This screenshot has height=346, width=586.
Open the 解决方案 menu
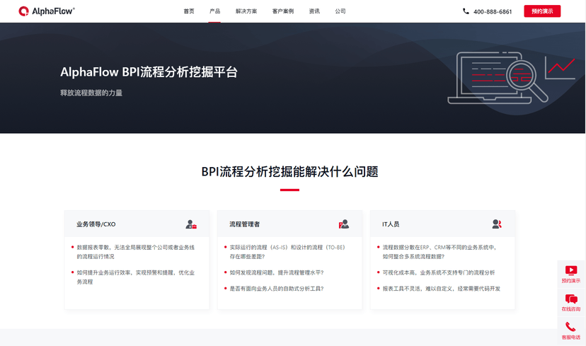coord(246,11)
